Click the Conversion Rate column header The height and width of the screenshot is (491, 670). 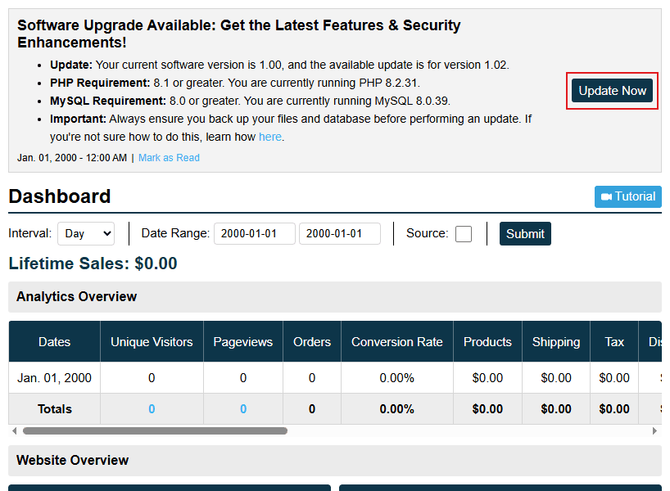click(397, 341)
